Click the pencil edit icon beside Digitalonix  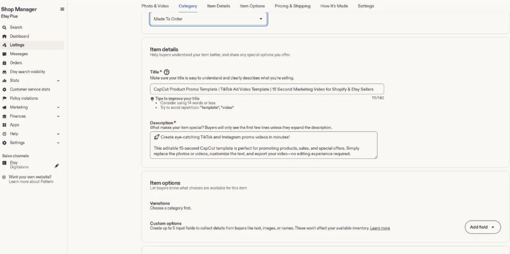click(x=56, y=166)
